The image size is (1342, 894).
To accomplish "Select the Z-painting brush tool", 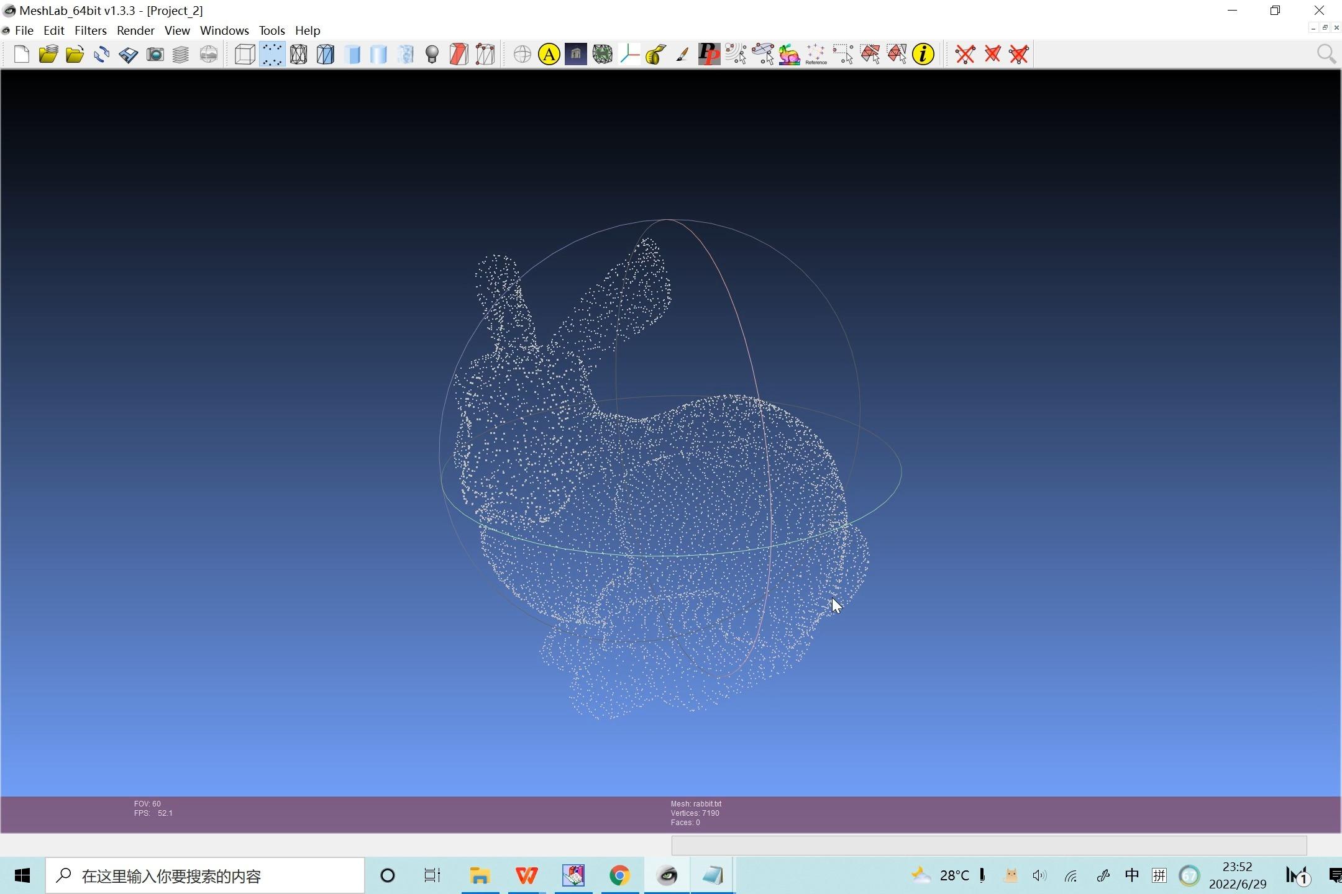I will pyautogui.click(x=681, y=54).
